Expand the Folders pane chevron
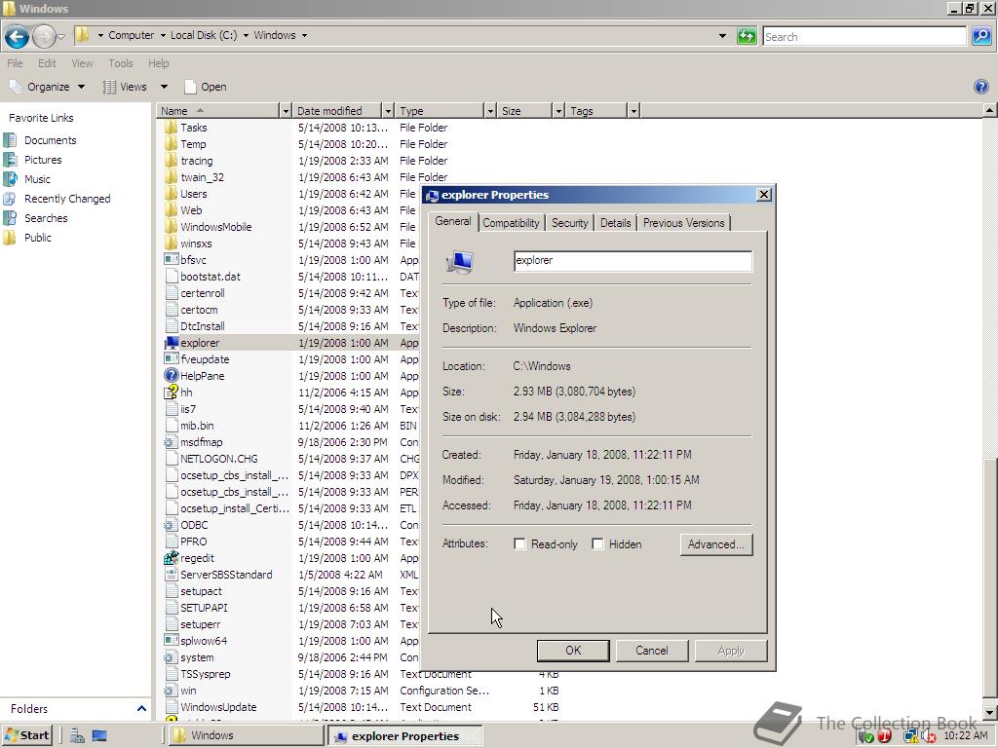The height and width of the screenshot is (748, 998). 141,708
